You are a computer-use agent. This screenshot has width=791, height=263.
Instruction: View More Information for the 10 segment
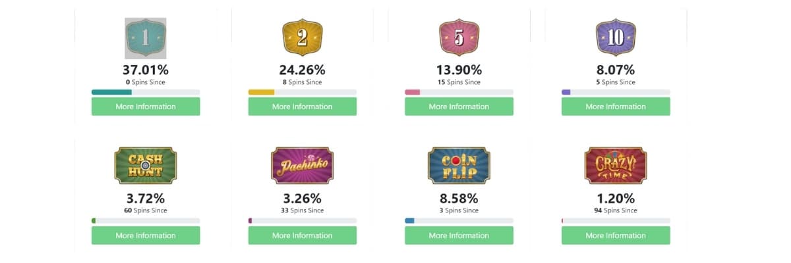pos(616,107)
